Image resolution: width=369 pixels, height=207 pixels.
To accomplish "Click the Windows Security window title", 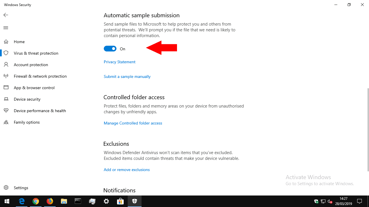I will (x=18, y=5).
